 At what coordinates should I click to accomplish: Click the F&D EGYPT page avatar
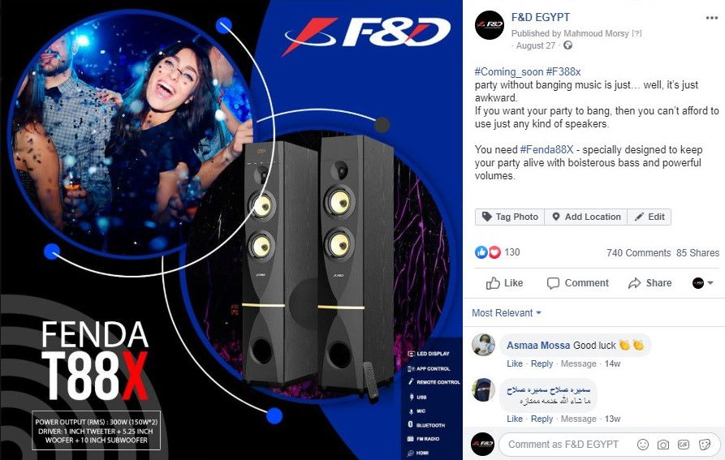click(490, 25)
